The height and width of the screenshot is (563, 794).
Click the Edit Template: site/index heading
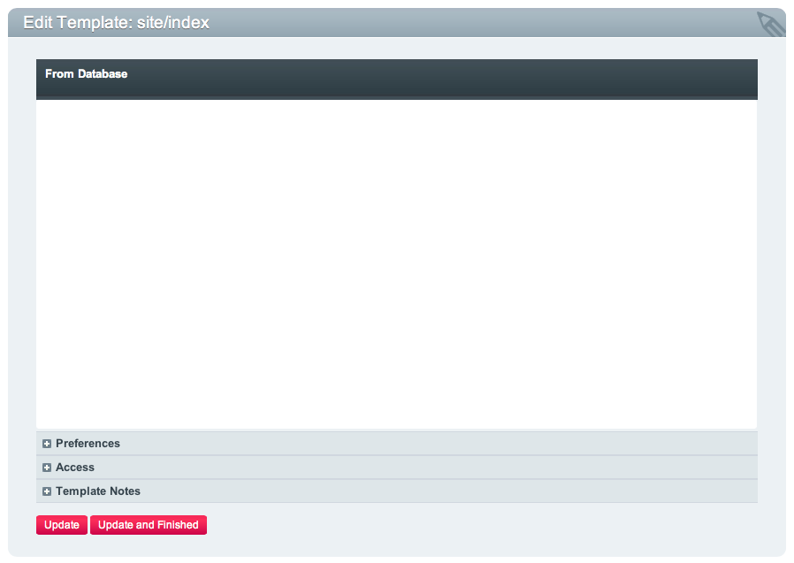[116, 23]
